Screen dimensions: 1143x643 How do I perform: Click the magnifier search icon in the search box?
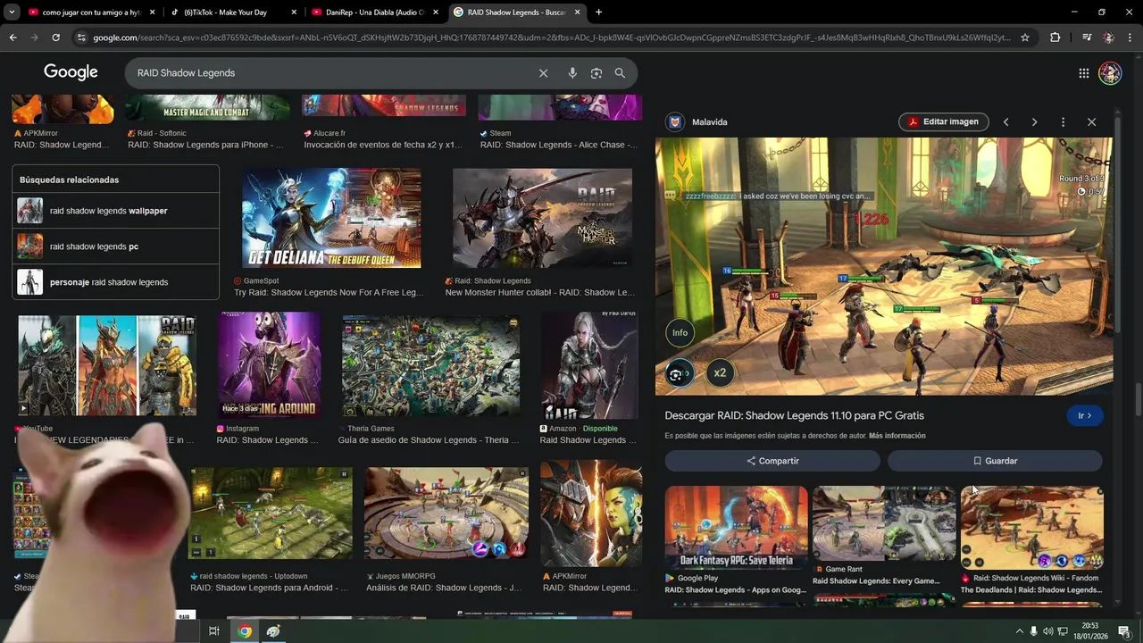pos(620,73)
